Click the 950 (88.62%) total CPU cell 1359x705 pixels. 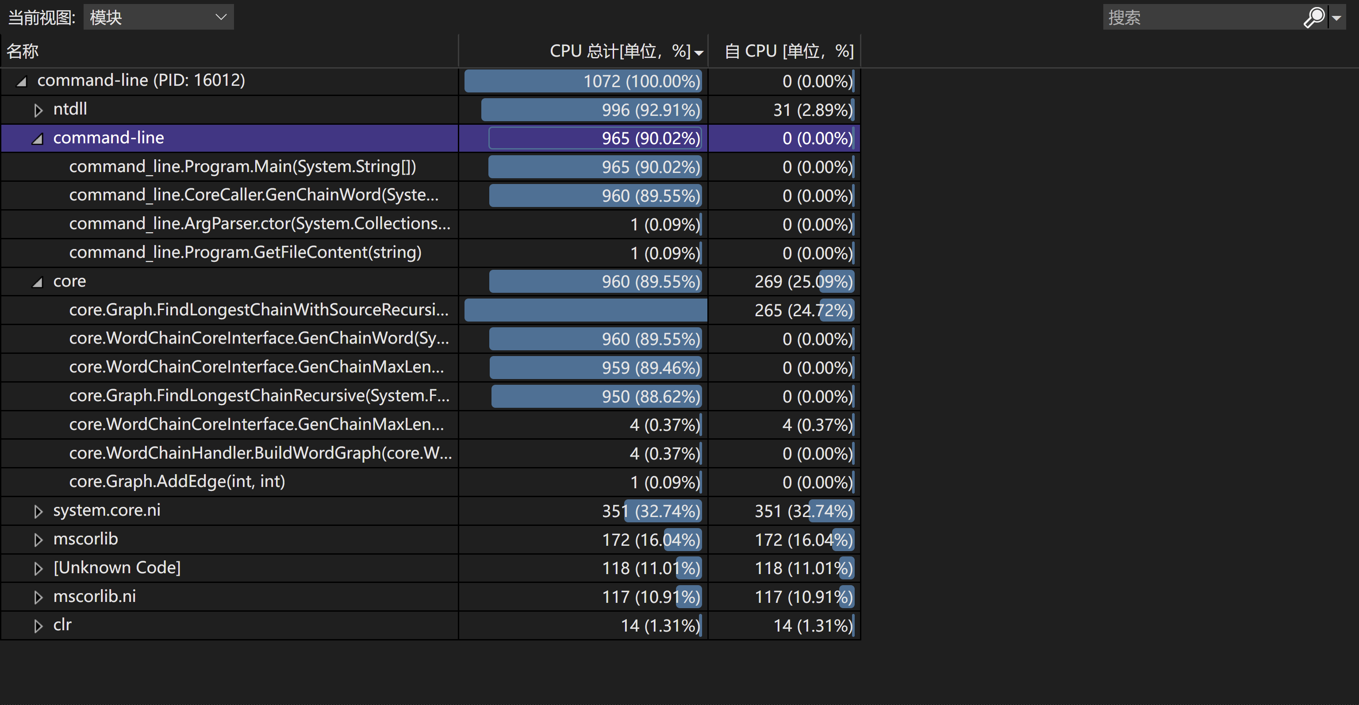583,396
